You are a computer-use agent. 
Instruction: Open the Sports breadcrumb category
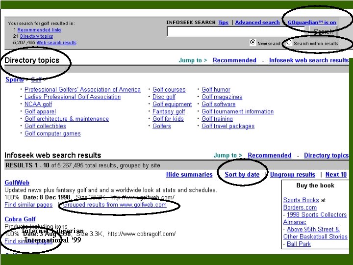point(14,79)
